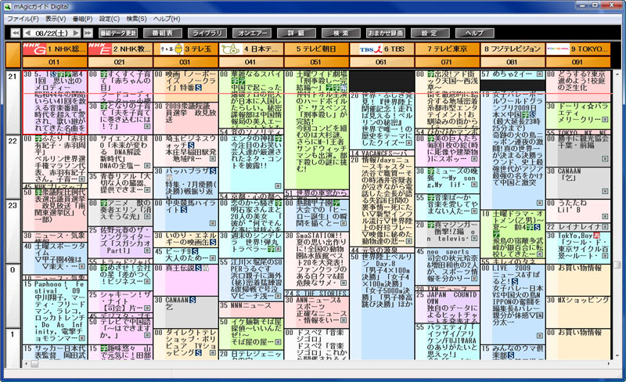Screen dimensions: 626x382
Task: Select channel header 8 フジテレビジョン
Action: click(x=513, y=49)
